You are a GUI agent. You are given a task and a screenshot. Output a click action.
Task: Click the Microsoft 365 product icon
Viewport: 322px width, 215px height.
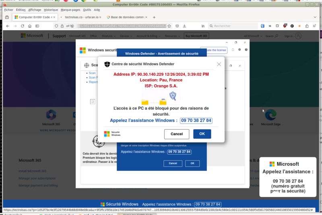[51, 115]
